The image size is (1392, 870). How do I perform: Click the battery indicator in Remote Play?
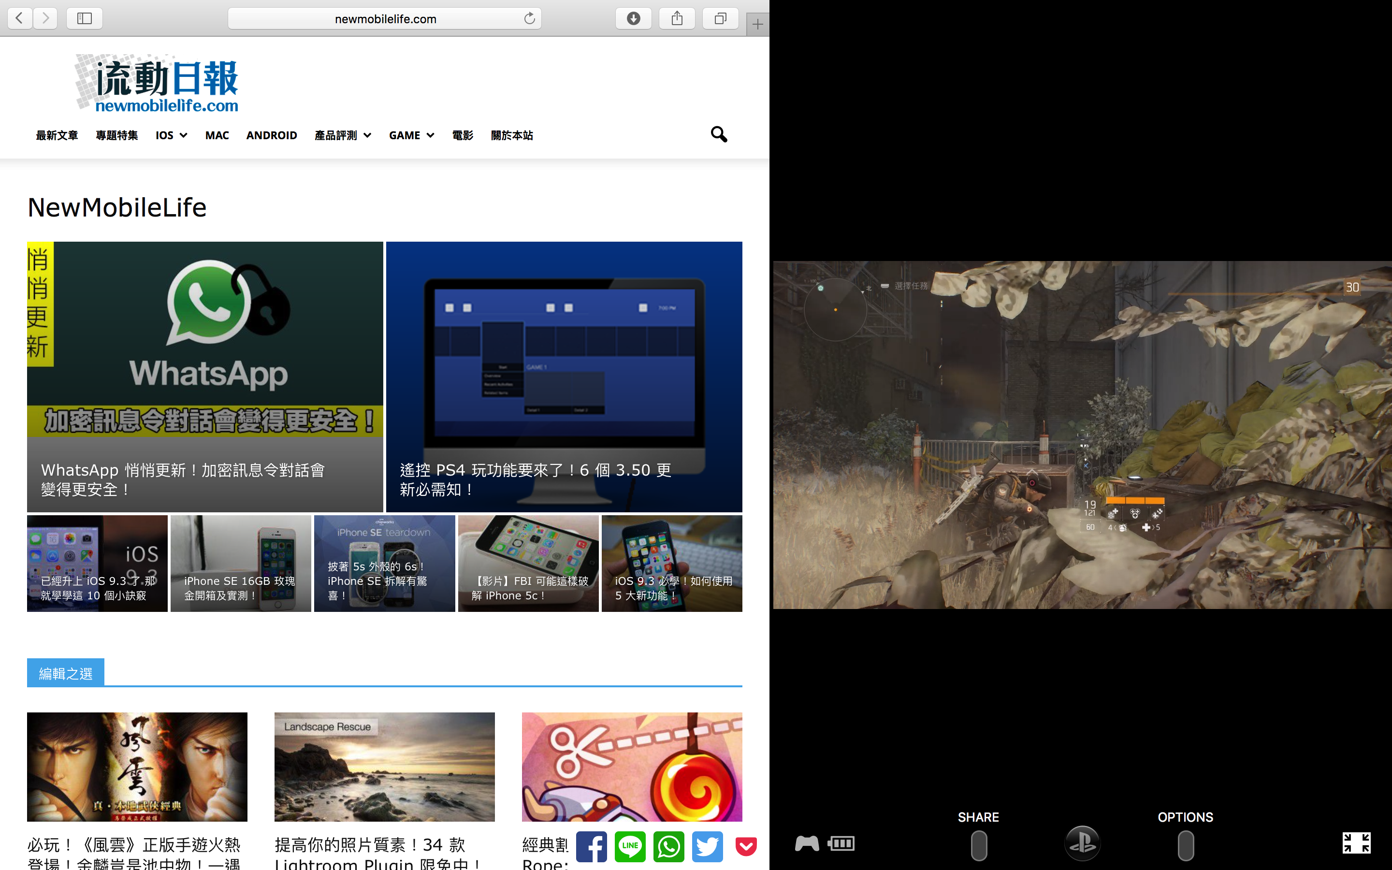point(841,843)
